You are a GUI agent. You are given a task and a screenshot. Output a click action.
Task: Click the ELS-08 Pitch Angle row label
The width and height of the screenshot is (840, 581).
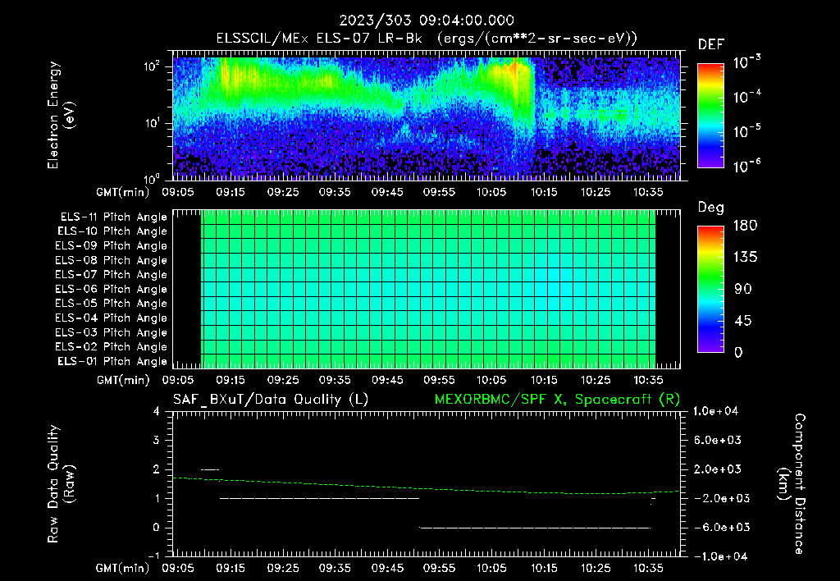(112, 260)
